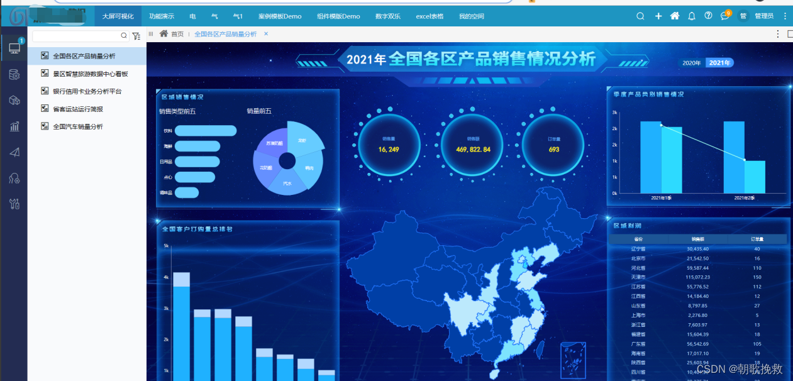Open the 案例模板Demo menu
The height and width of the screenshot is (381, 793).
[280, 16]
